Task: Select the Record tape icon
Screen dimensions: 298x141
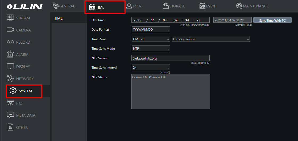Action: (11, 42)
